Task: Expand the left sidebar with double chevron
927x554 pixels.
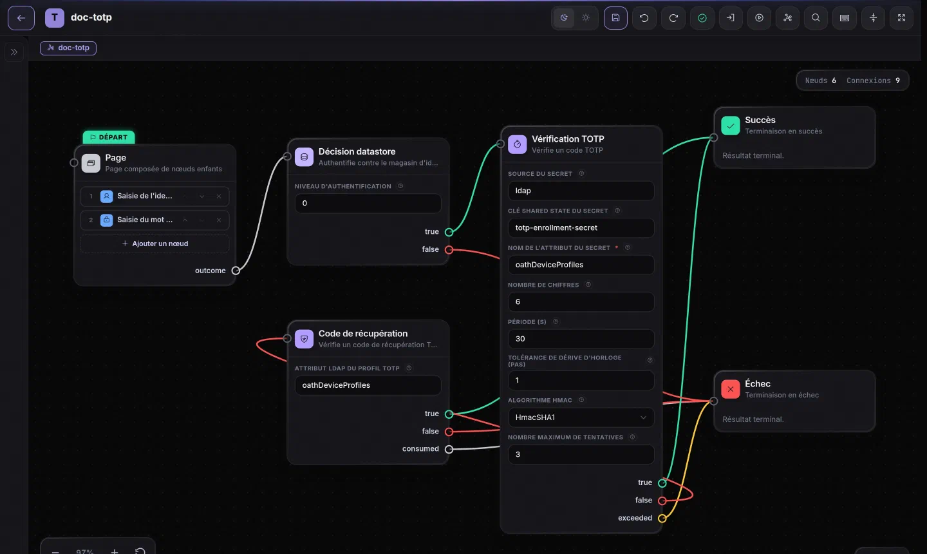Action: [14, 52]
